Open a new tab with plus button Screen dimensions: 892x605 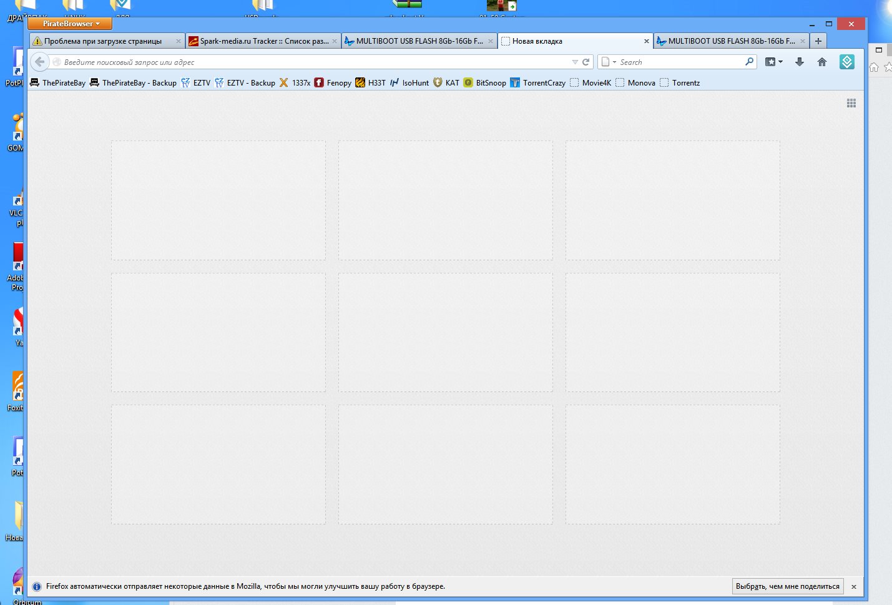point(818,41)
